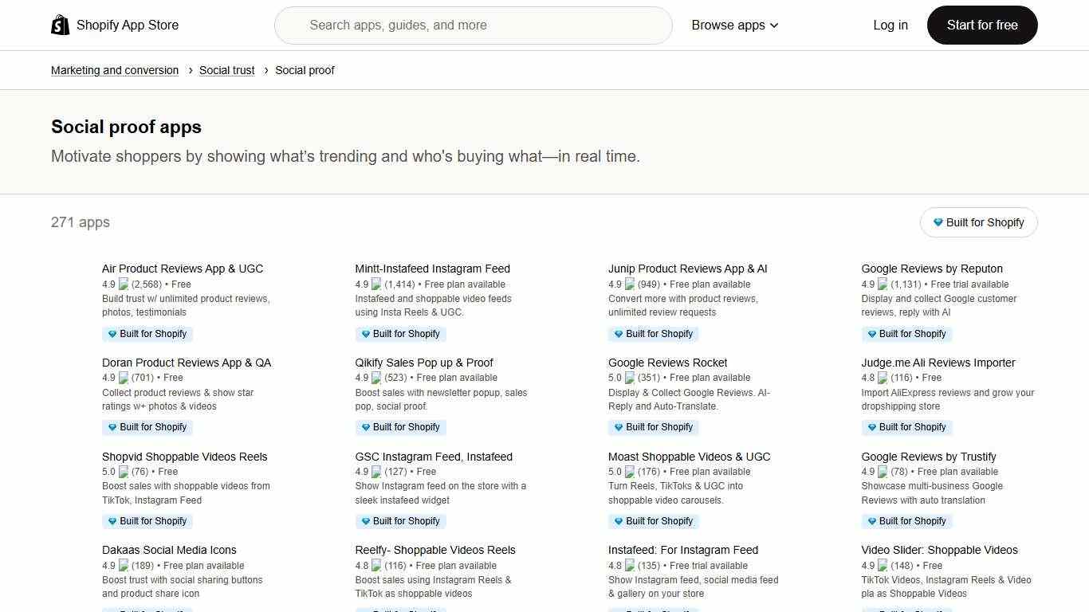
Task: Click the diamond icon on Air Product Reviews badge
Action: (x=113, y=334)
